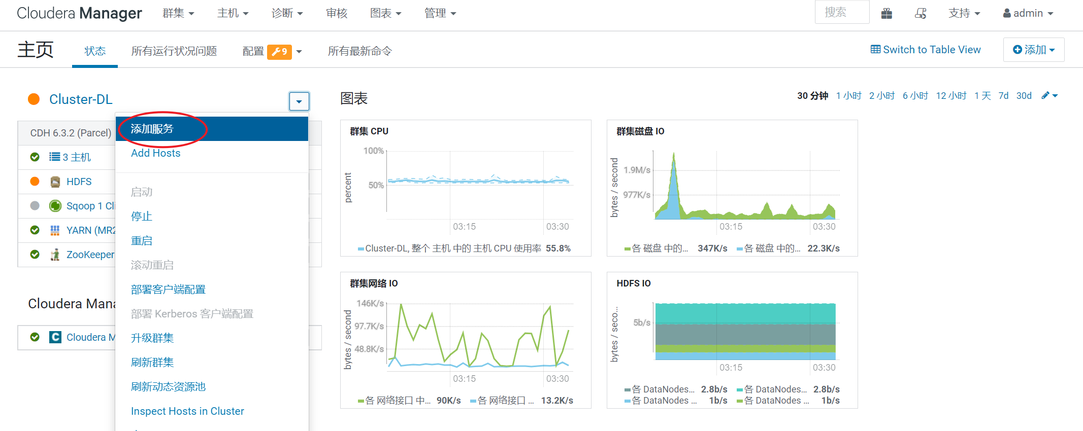Expand the admin account dropdown

point(1028,13)
